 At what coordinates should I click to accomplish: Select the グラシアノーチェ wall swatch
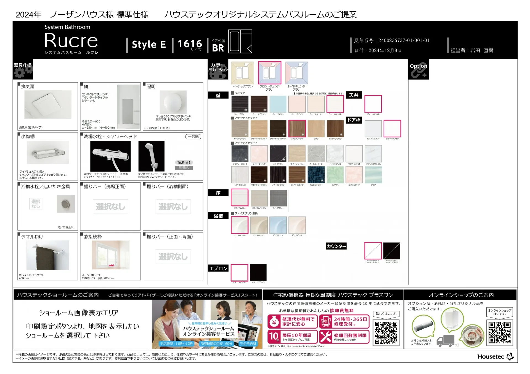point(297,129)
